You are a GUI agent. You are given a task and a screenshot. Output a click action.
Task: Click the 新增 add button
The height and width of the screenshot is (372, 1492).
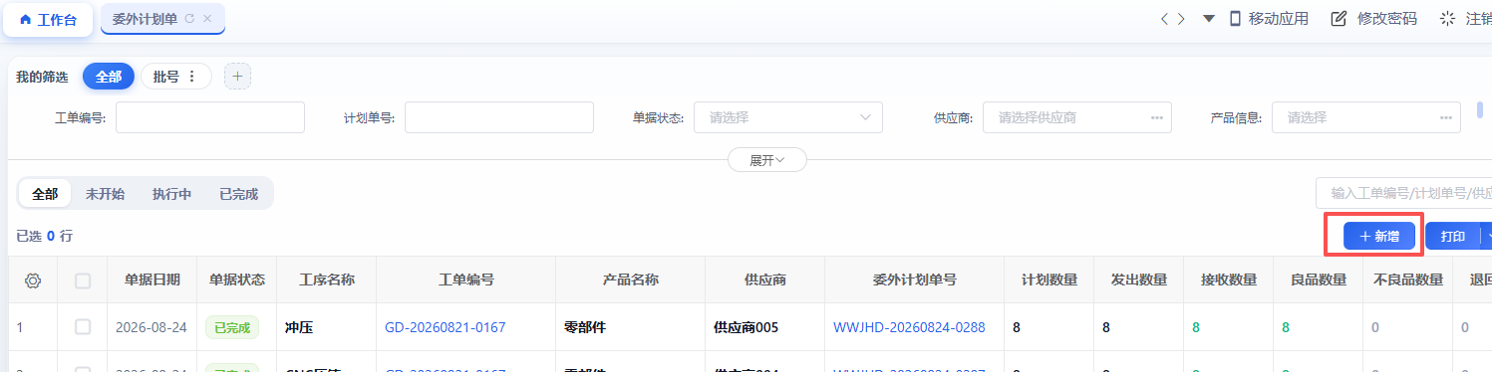1379,236
